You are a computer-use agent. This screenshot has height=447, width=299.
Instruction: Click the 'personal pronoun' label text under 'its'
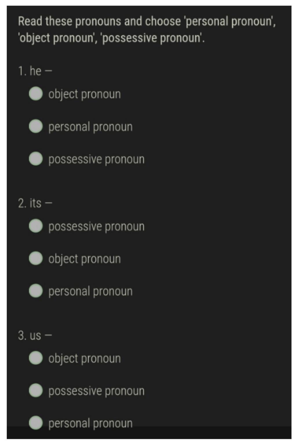(90, 291)
